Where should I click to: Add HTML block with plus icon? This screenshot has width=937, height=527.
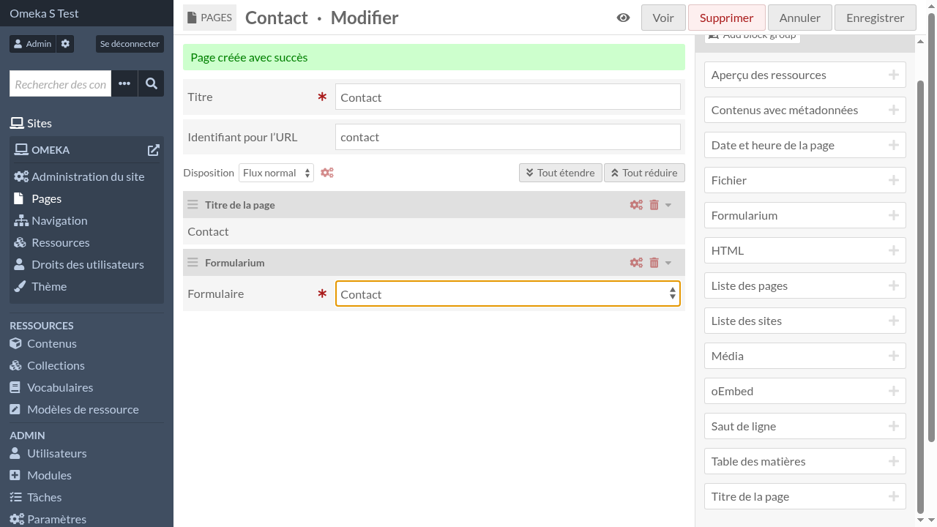click(893, 250)
